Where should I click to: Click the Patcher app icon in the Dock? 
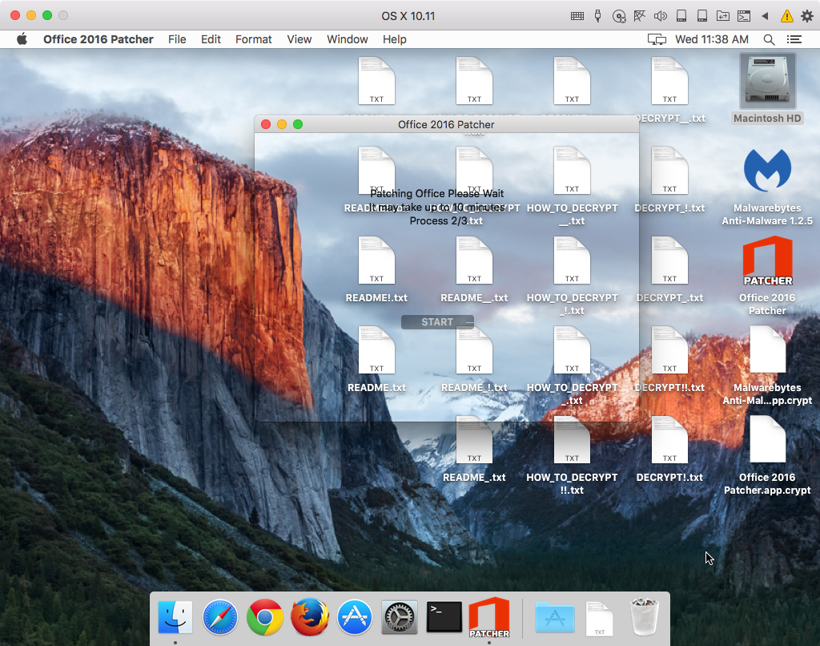(x=489, y=617)
